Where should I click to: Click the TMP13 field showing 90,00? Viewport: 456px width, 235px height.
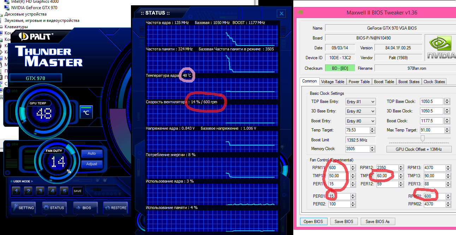point(435,176)
